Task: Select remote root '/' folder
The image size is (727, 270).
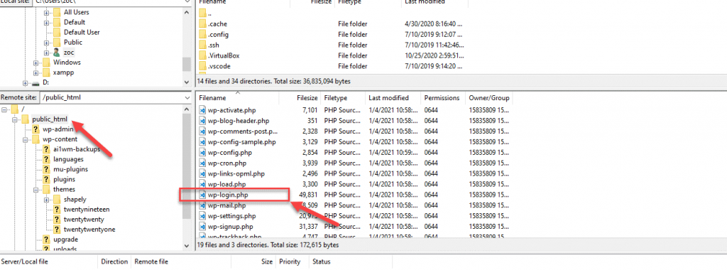Action: pos(23,109)
